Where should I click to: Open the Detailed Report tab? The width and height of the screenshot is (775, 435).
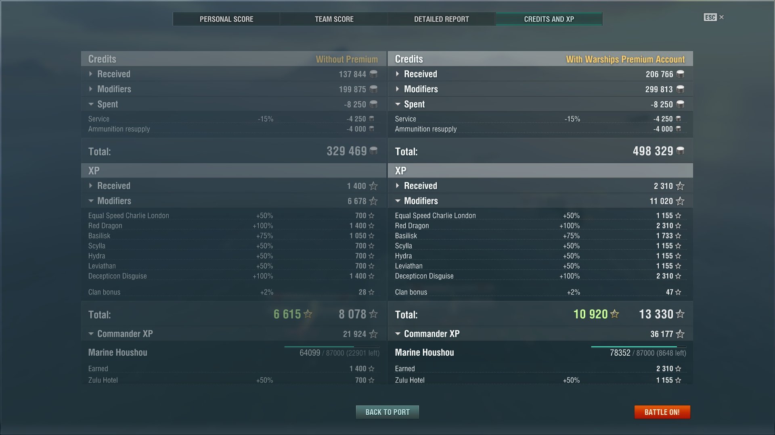(x=441, y=19)
